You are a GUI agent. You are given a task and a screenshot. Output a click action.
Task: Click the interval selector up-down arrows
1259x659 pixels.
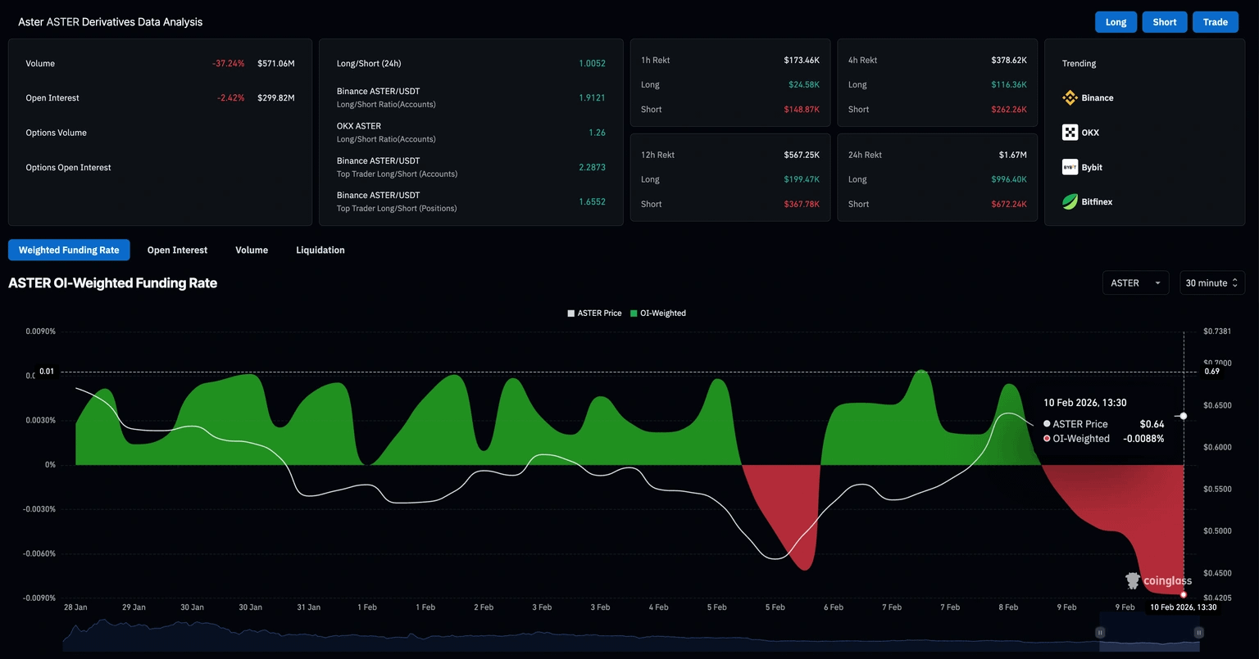coord(1234,283)
